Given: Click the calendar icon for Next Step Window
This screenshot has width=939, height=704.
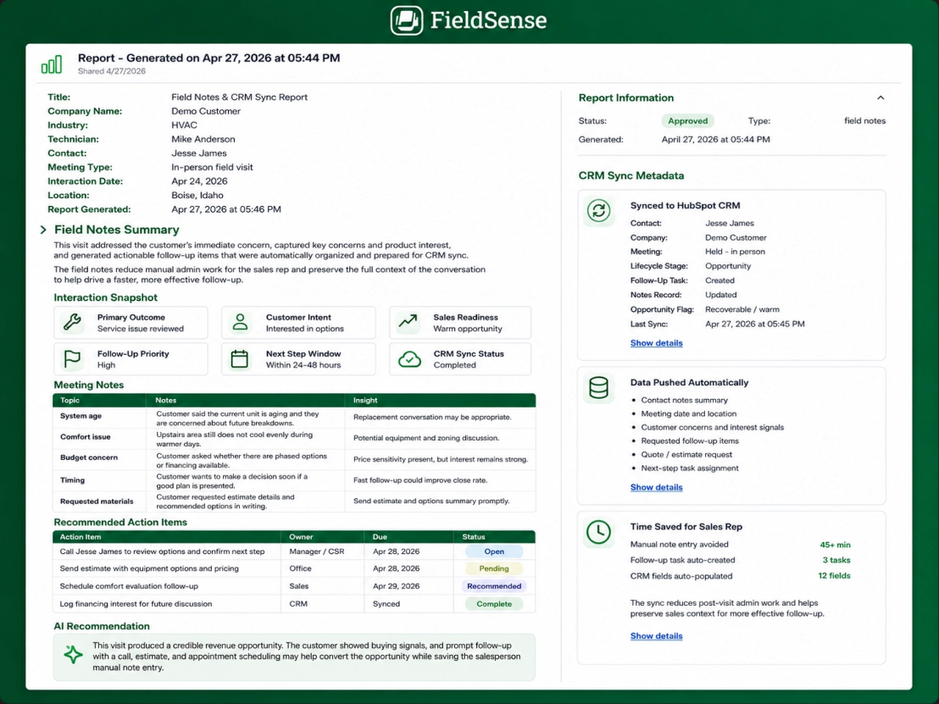Looking at the screenshot, I should click(x=240, y=358).
